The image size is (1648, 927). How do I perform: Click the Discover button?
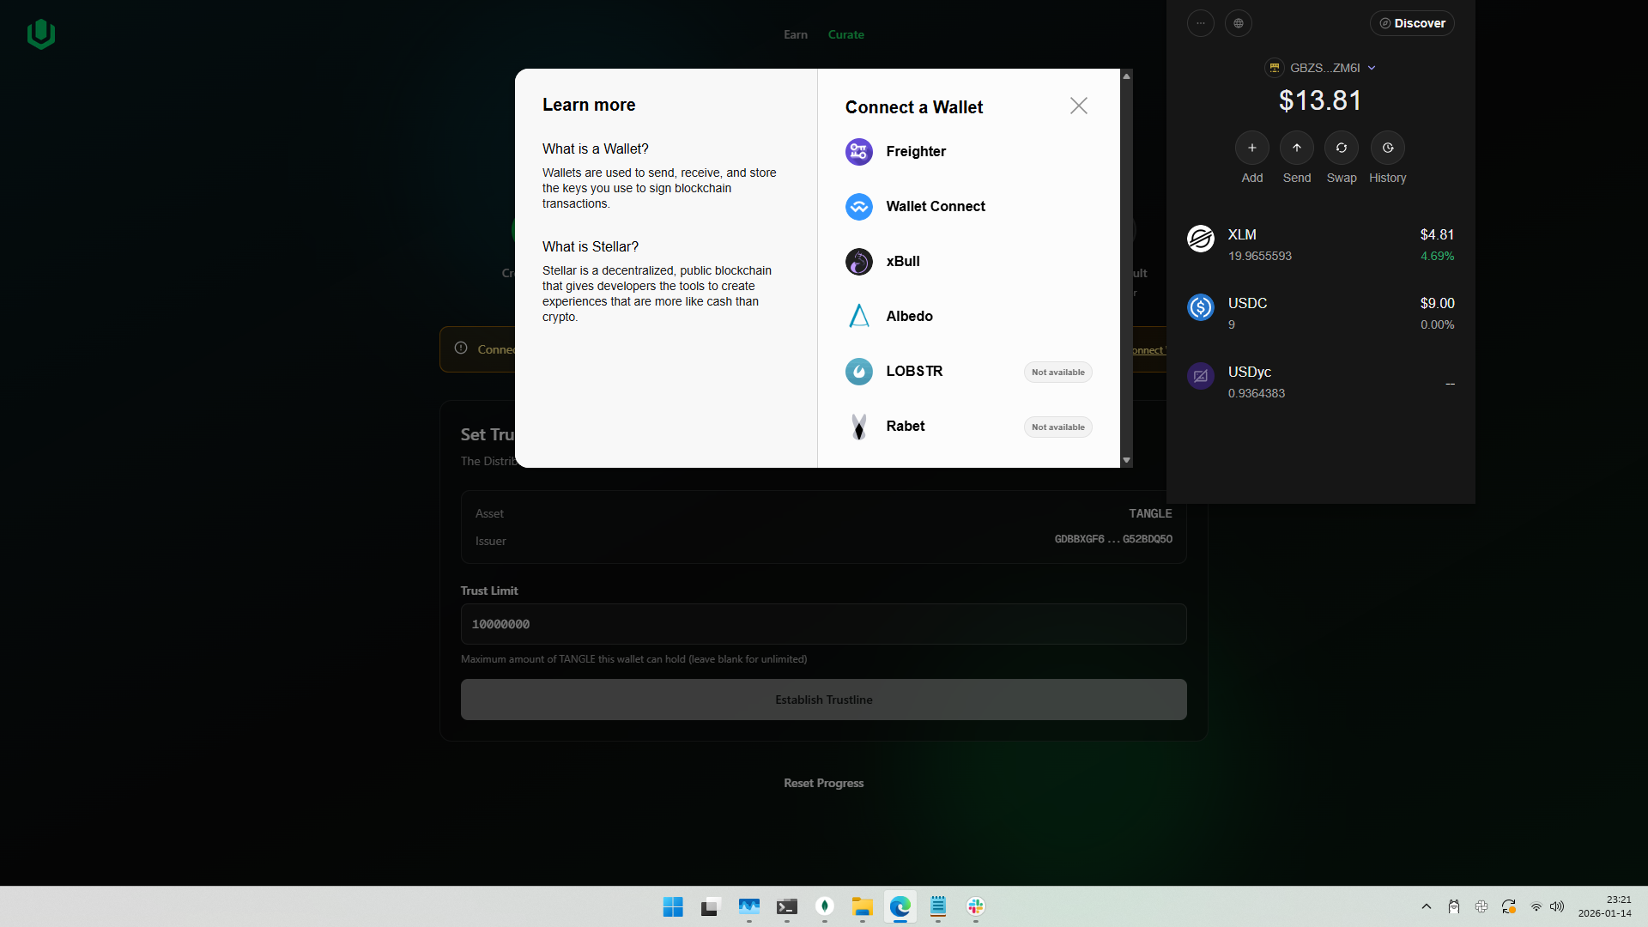click(x=1411, y=23)
